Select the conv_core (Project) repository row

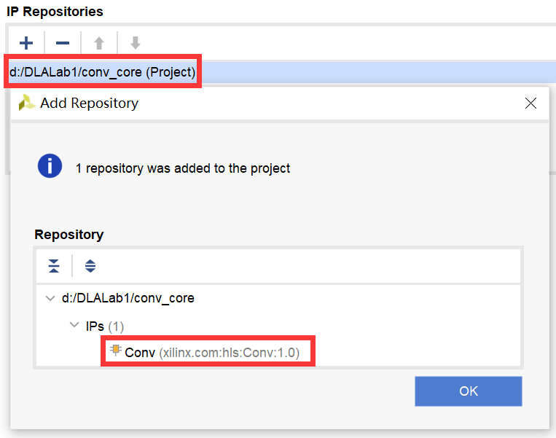tap(102, 73)
